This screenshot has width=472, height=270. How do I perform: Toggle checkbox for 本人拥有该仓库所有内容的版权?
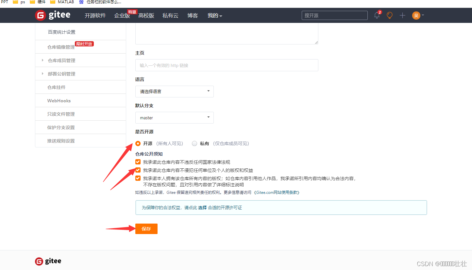pos(138,178)
